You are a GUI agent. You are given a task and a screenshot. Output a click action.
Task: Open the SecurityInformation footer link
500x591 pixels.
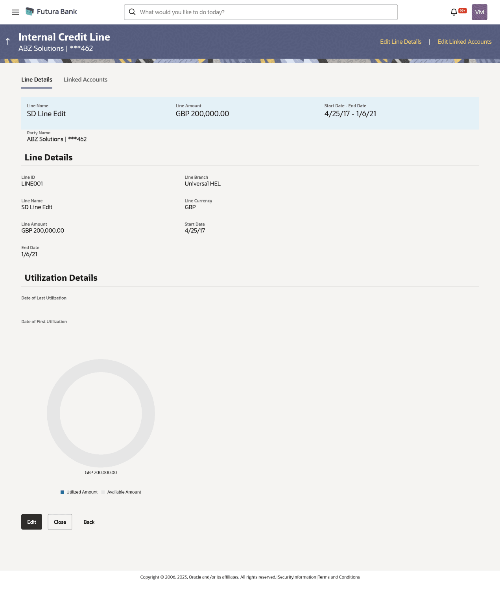[x=297, y=577]
